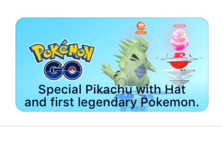
Task: Click the pink raid egg
Action: (x=179, y=40)
